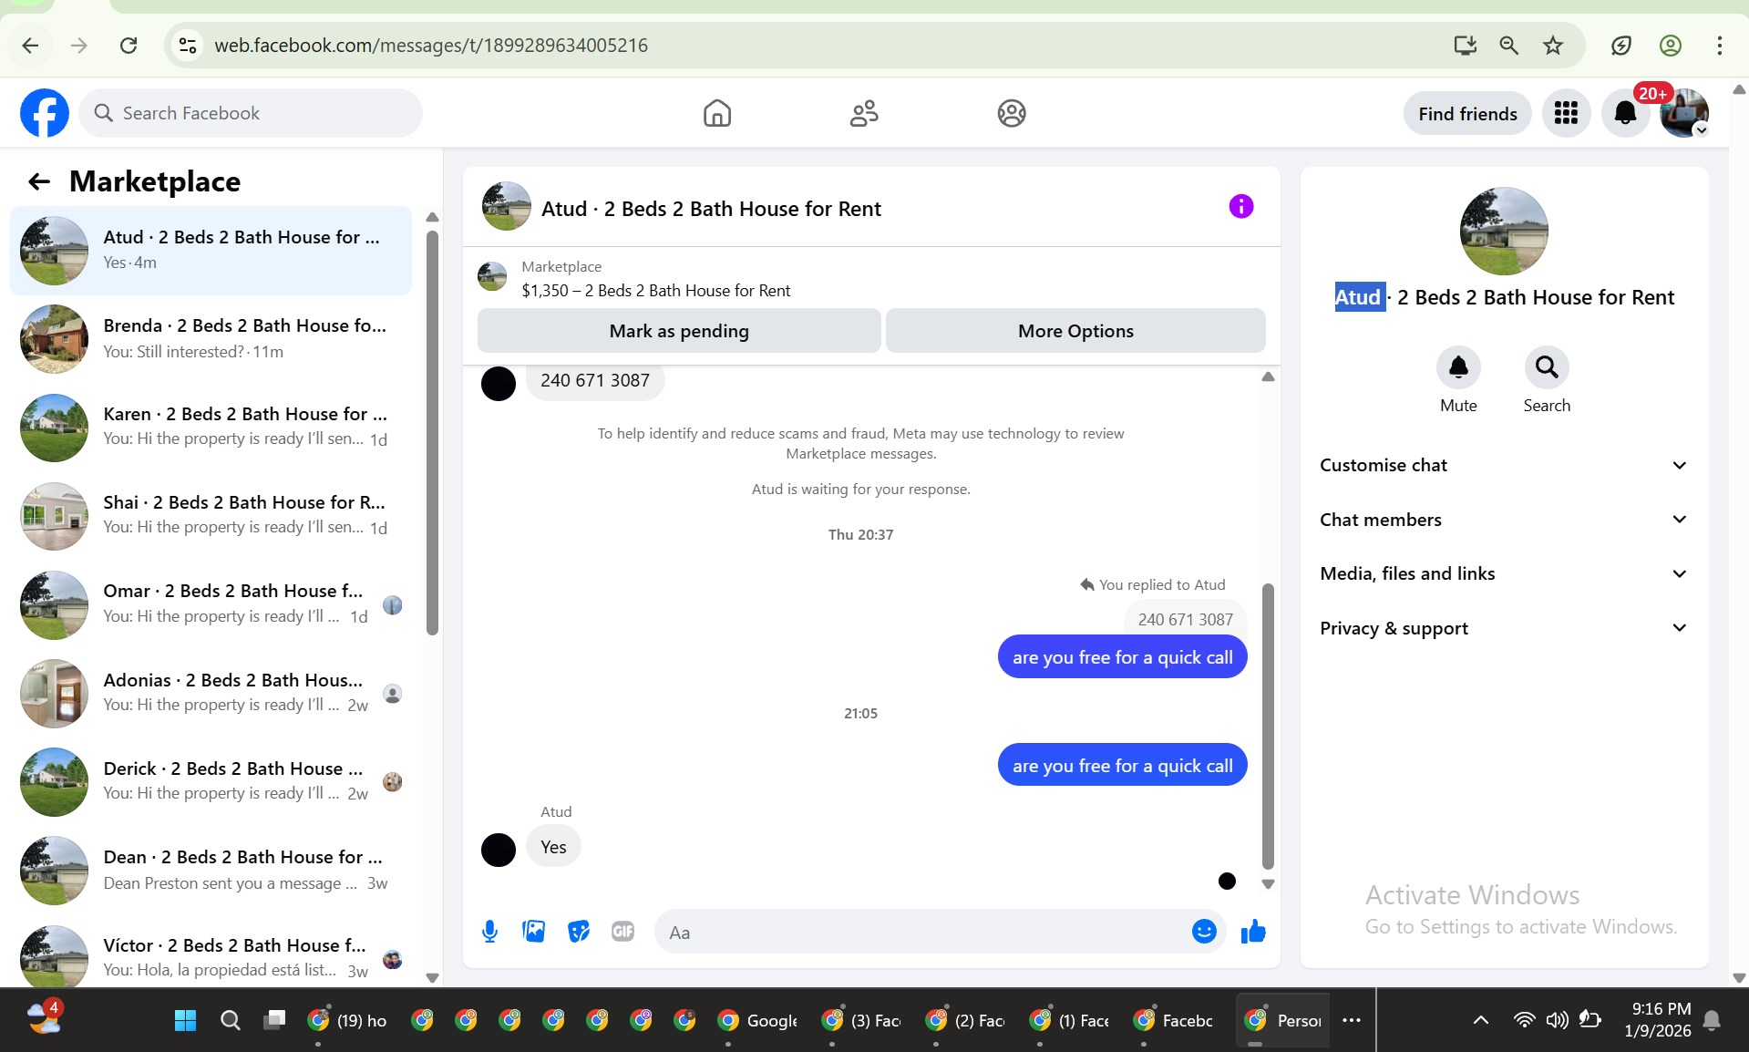1749x1052 pixels.
Task: Open the Brenda conversation
Action: coord(211,338)
